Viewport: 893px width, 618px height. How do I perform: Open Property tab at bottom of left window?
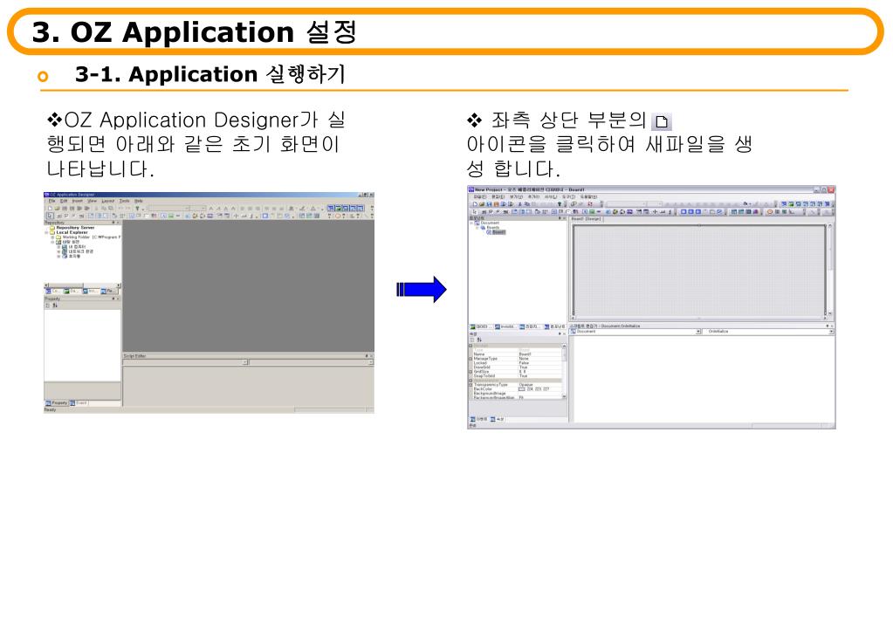tap(57, 402)
